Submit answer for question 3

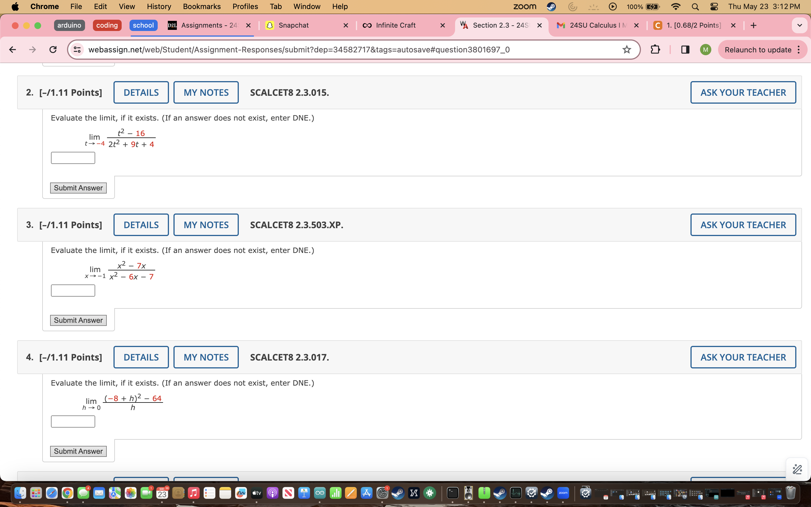[78, 320]
